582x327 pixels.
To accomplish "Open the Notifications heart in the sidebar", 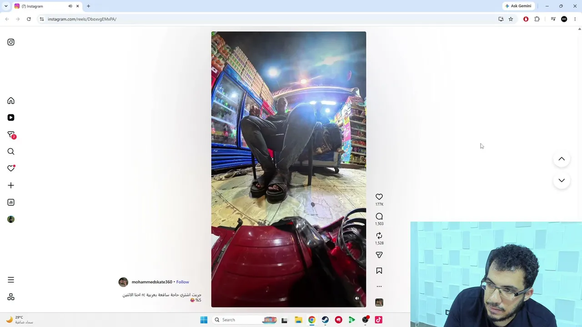I will click(11, 168).
